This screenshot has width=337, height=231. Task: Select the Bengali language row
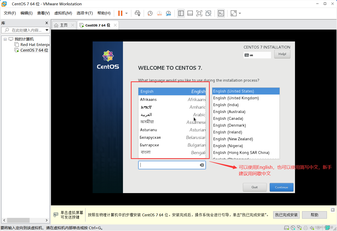coord(172,153)
